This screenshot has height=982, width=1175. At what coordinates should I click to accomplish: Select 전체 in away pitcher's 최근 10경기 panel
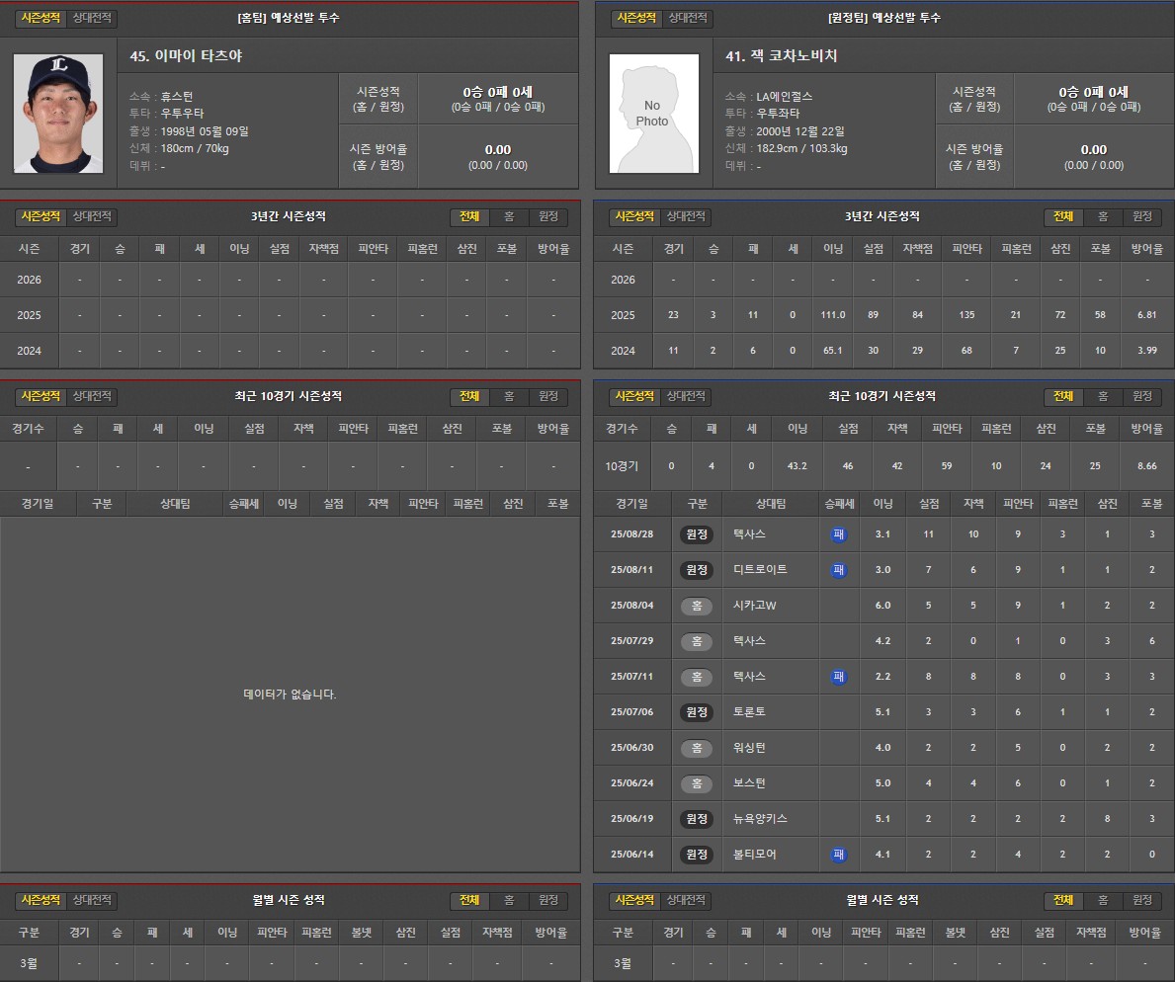click(x=1062, y=396)
